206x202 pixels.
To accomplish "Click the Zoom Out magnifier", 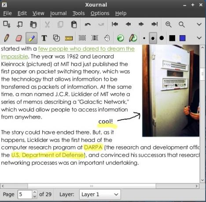I will (169, 25).
